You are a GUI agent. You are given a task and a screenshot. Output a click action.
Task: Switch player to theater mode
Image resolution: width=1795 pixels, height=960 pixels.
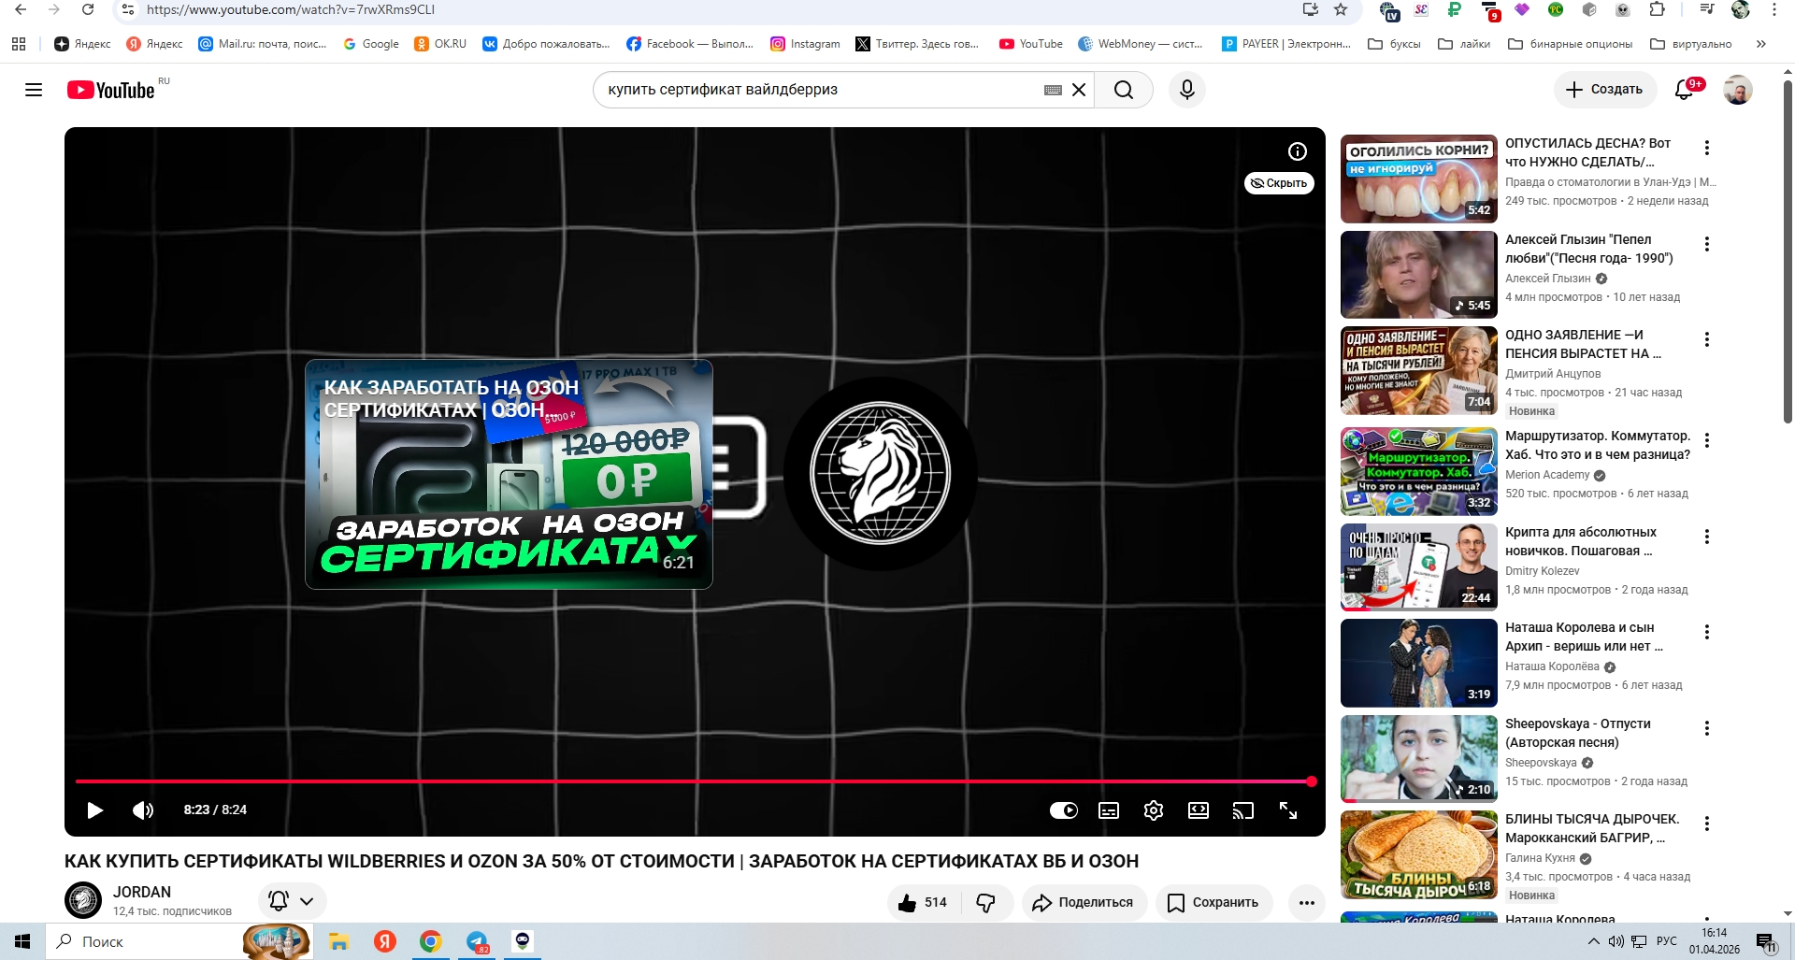click(x=1198, y=810)
